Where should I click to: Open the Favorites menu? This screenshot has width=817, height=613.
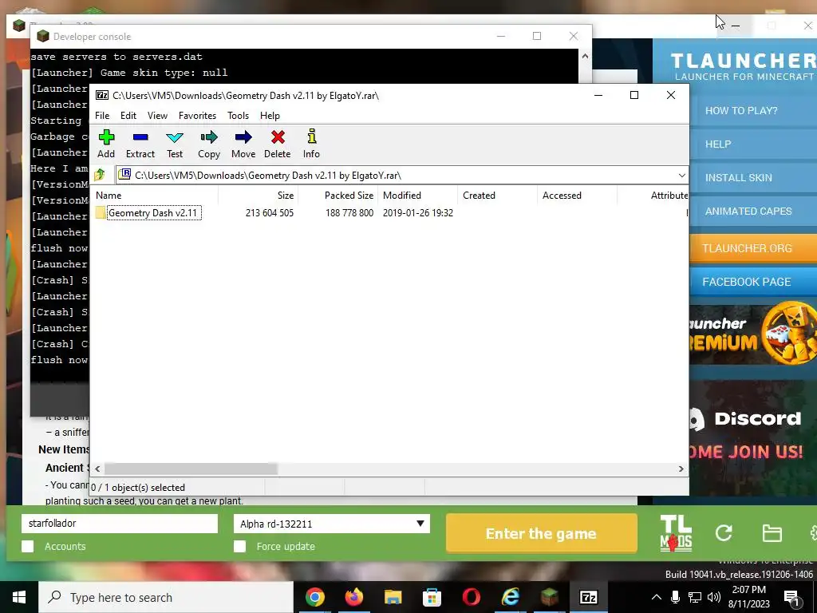tap(197, 115)
